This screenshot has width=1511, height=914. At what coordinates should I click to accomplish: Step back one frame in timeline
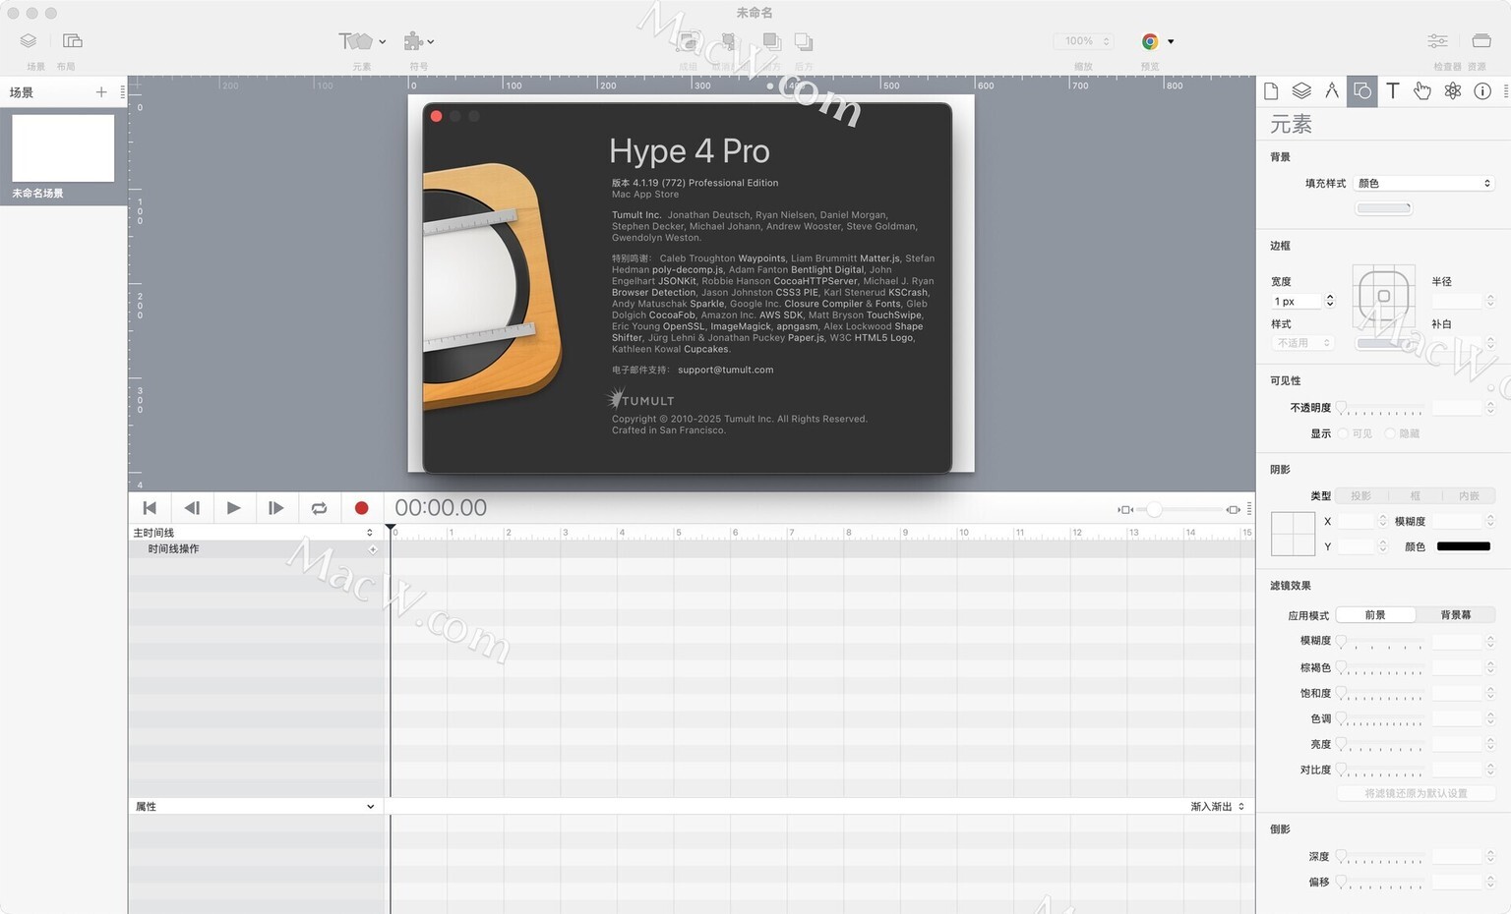click(x=192, y=508)
